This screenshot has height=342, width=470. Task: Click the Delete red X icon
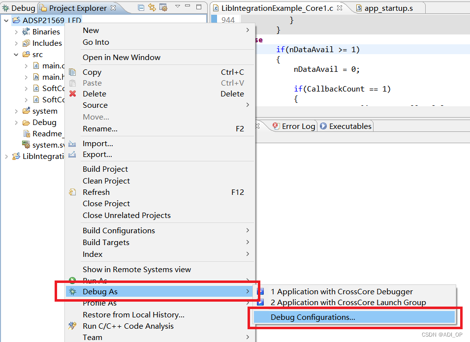[x=72, y=94]
